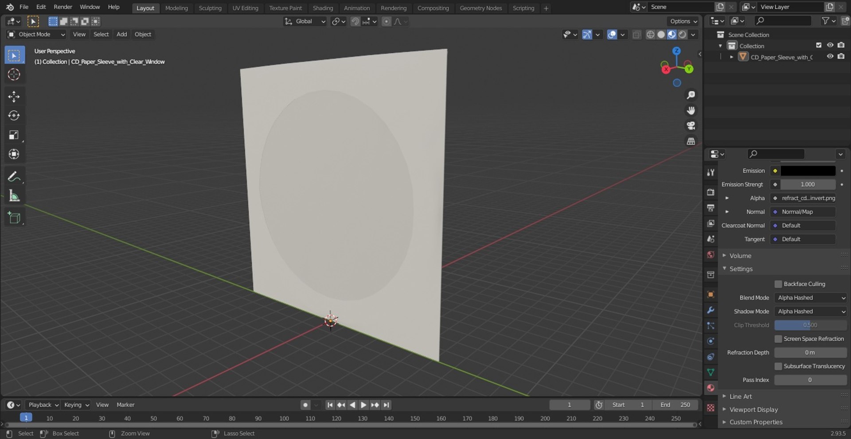
Task: Open the Object properties tab
Action: click(710, 295)
